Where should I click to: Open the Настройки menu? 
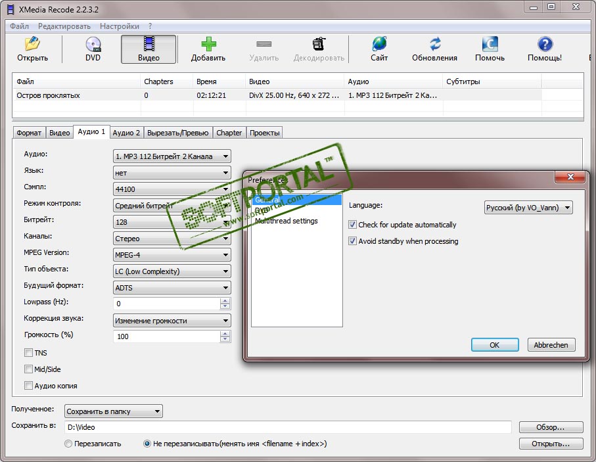tap(120, 26)
